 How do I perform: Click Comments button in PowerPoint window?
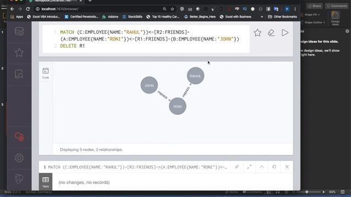click(337, 6)
